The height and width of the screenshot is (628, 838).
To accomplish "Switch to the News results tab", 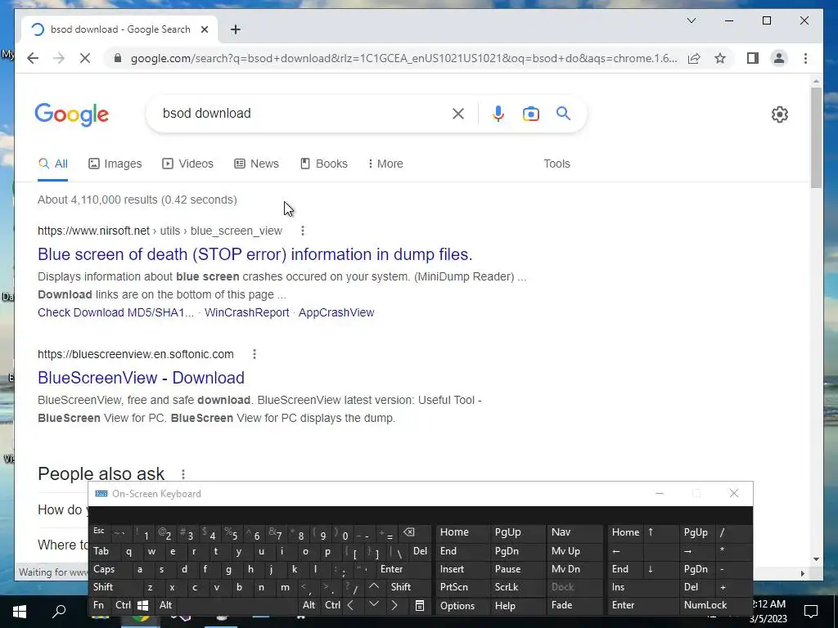I will 256,164.
